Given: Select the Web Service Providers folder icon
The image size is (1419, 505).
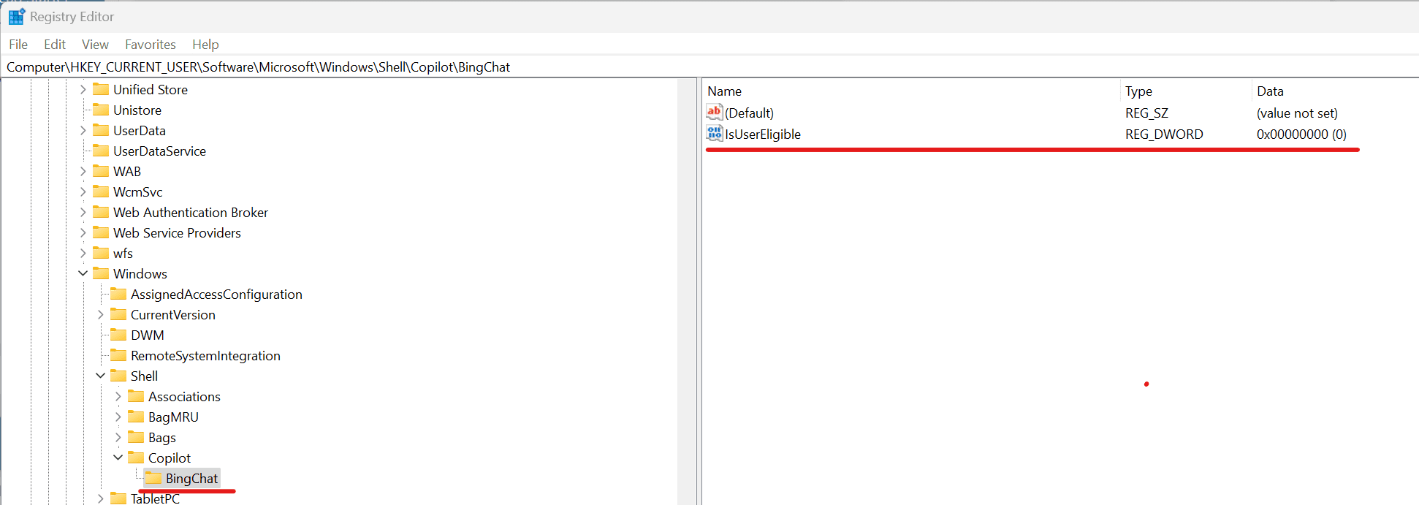Looking at the screenshot, I should [101, 232].
